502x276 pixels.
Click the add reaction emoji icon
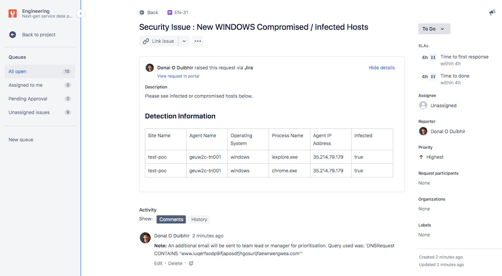[191, 263]
